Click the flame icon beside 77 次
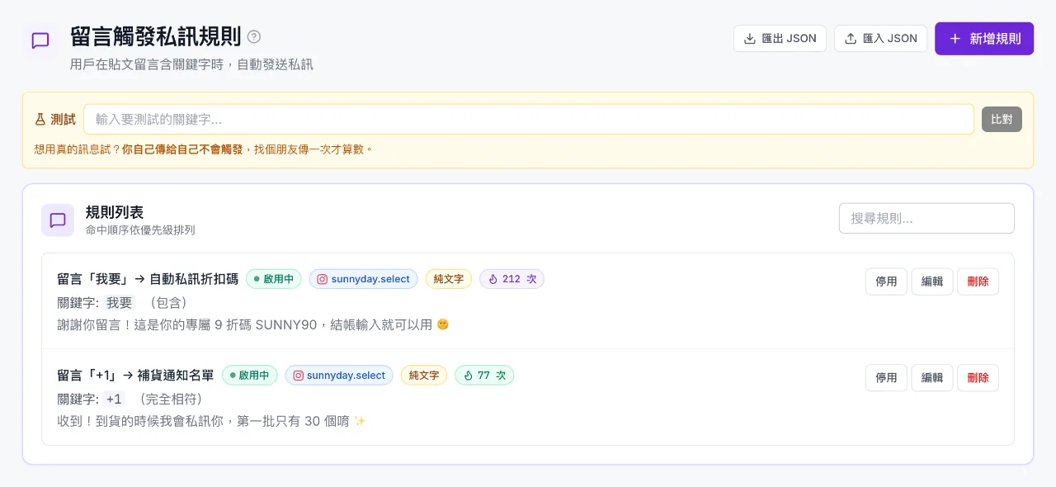The width and height of the screenshot is (1056, 487). click(x=469, y=376)
